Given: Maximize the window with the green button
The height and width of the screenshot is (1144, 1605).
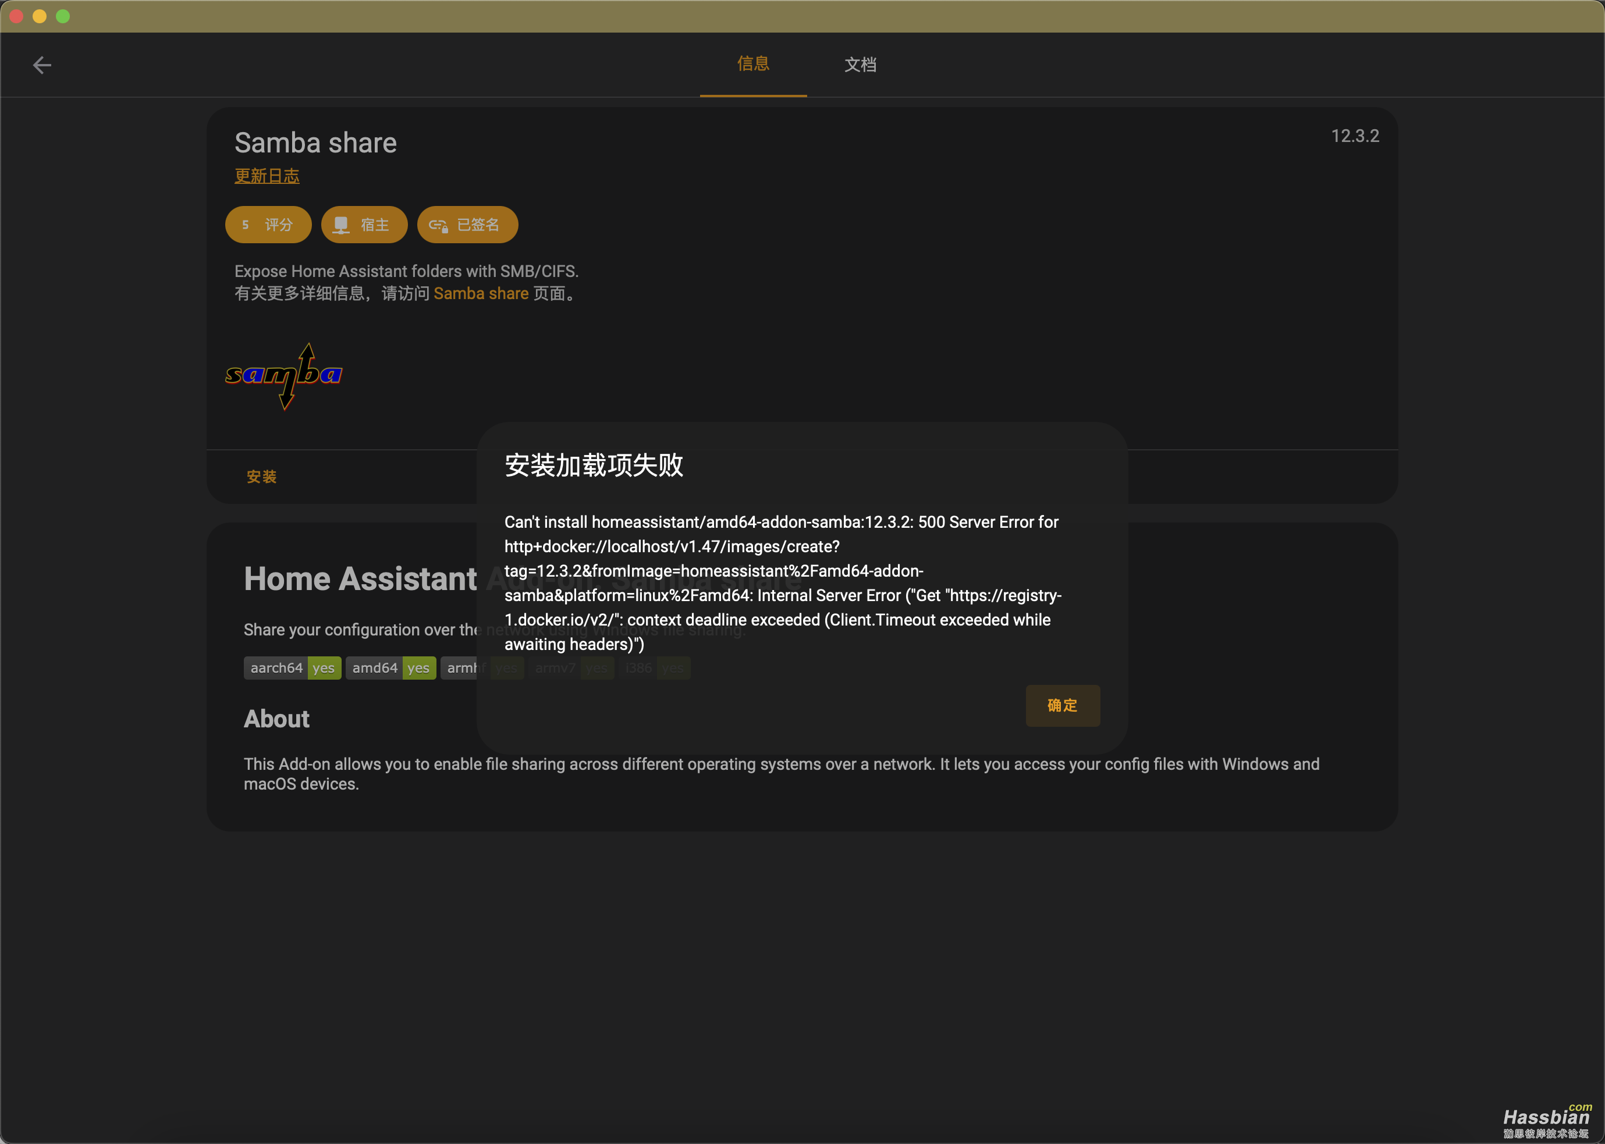Looking at the screenshot, I should 63,16.
